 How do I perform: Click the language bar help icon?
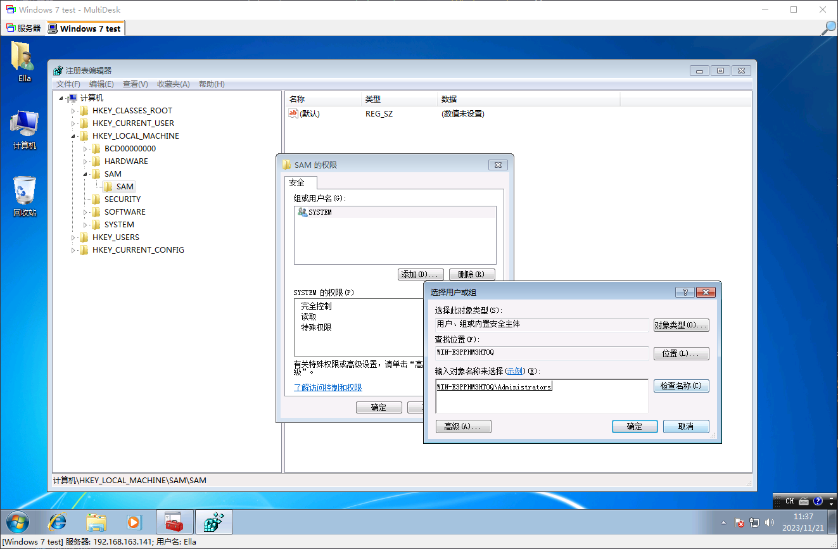point(818,501)
